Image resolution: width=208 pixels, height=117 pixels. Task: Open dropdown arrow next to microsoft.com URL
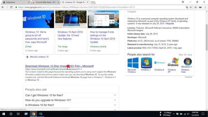coord(81,69)
